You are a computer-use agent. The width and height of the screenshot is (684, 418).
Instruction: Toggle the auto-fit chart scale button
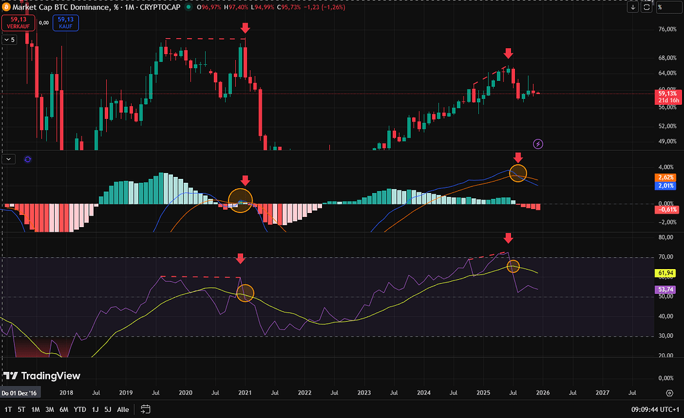click(646, 7)
